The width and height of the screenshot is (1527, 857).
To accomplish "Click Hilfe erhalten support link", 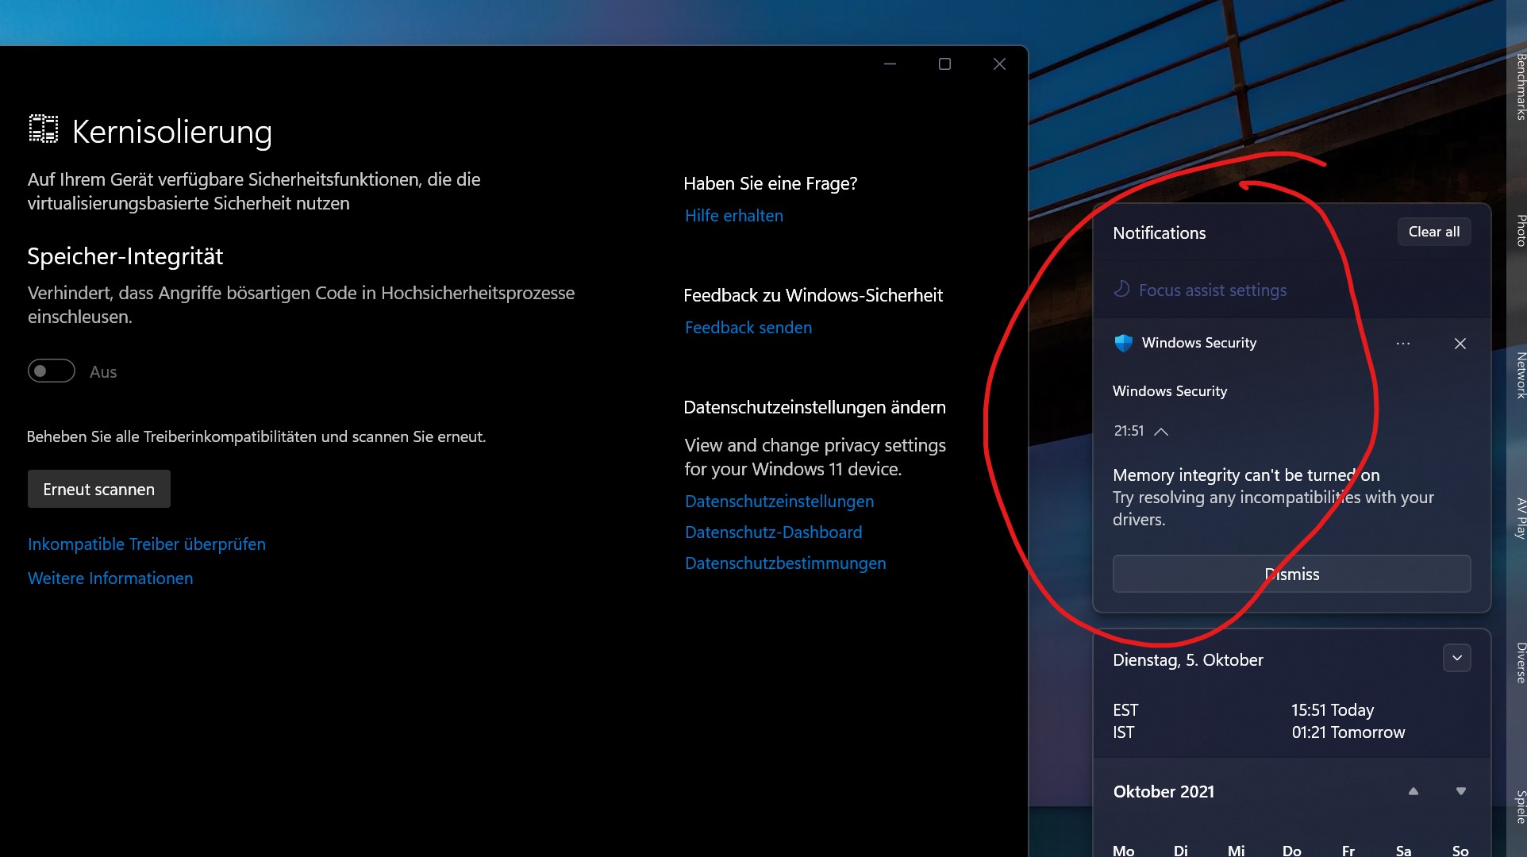I will tap(733, 215).
